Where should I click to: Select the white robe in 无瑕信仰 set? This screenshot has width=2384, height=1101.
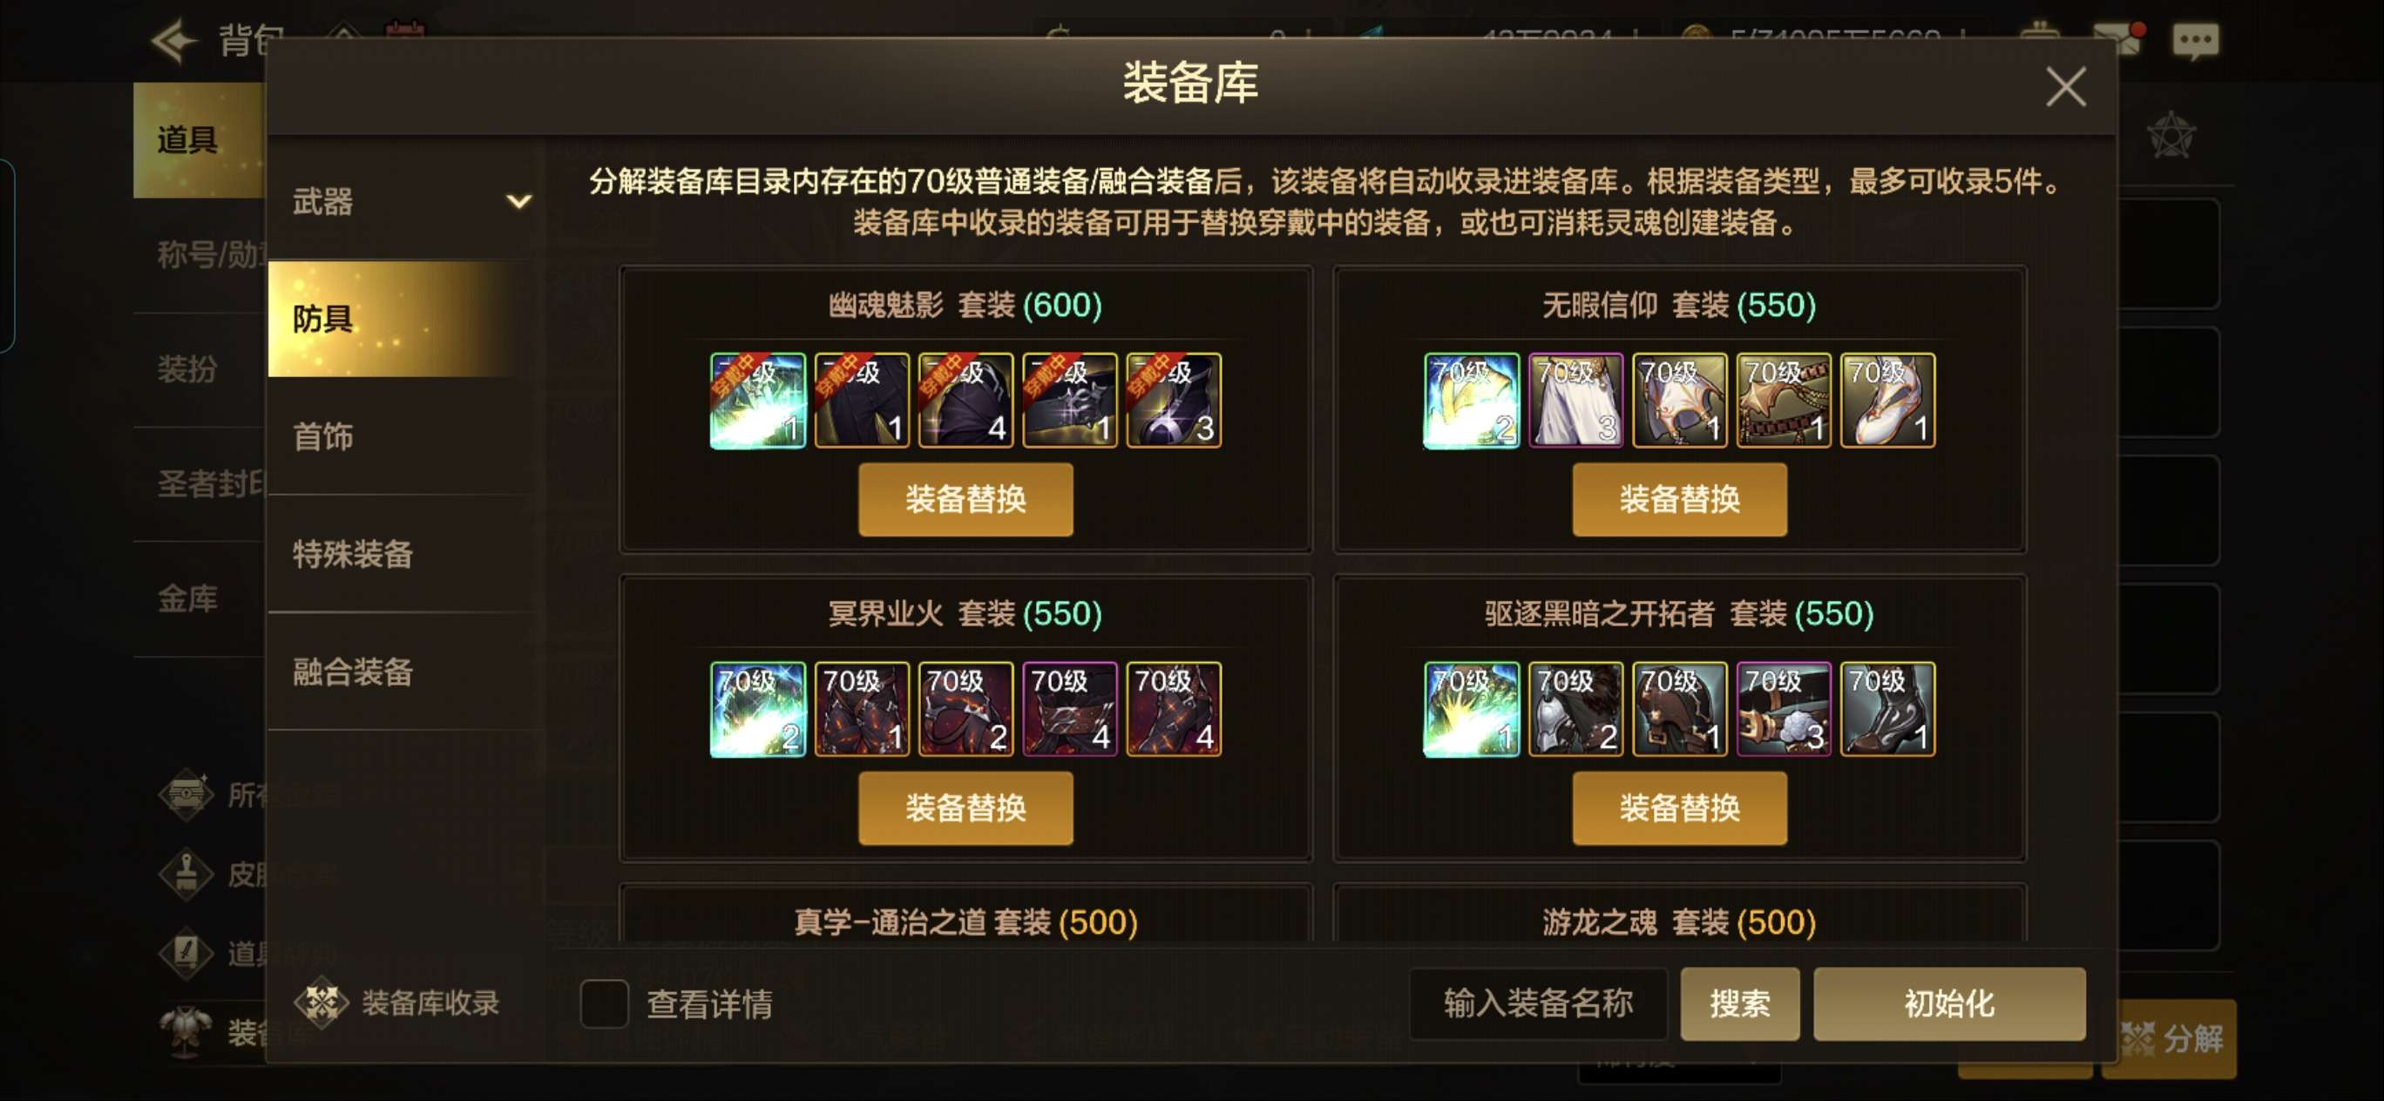[1575, 401]
